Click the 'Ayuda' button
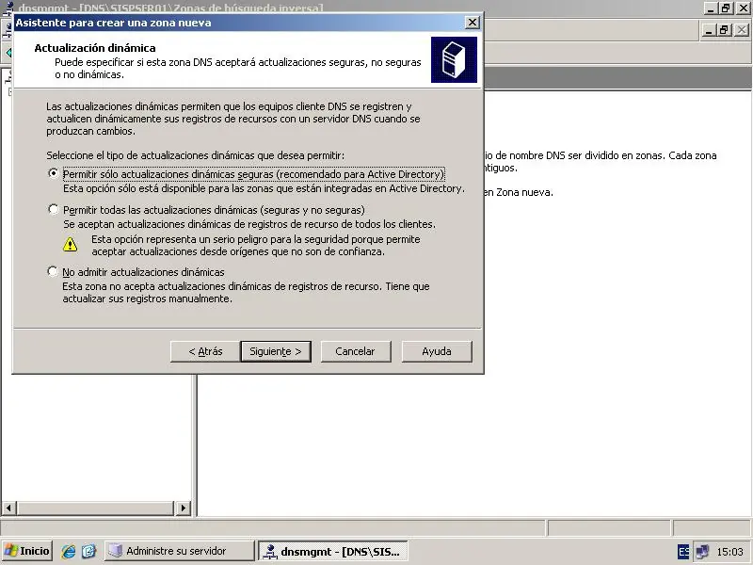Image resolution: width=753 pixels, height=565 pixels. click(437, 351)
